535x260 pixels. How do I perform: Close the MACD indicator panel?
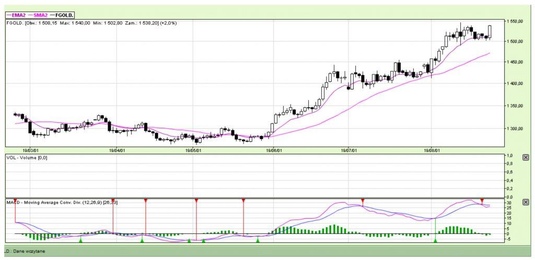click(x=526, y=202)
